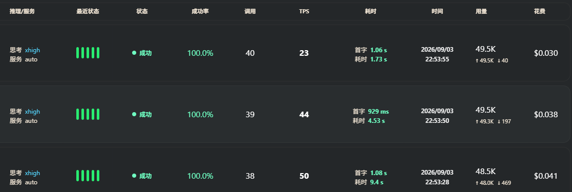Select the 2026/09/03 22:53:28 timestamp
This screenshot has height=192, width=572.
click(437, 177)
